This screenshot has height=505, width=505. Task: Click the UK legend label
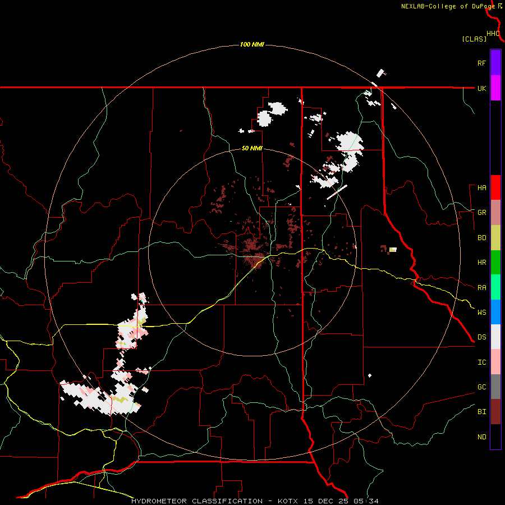[x=481, y=88]
